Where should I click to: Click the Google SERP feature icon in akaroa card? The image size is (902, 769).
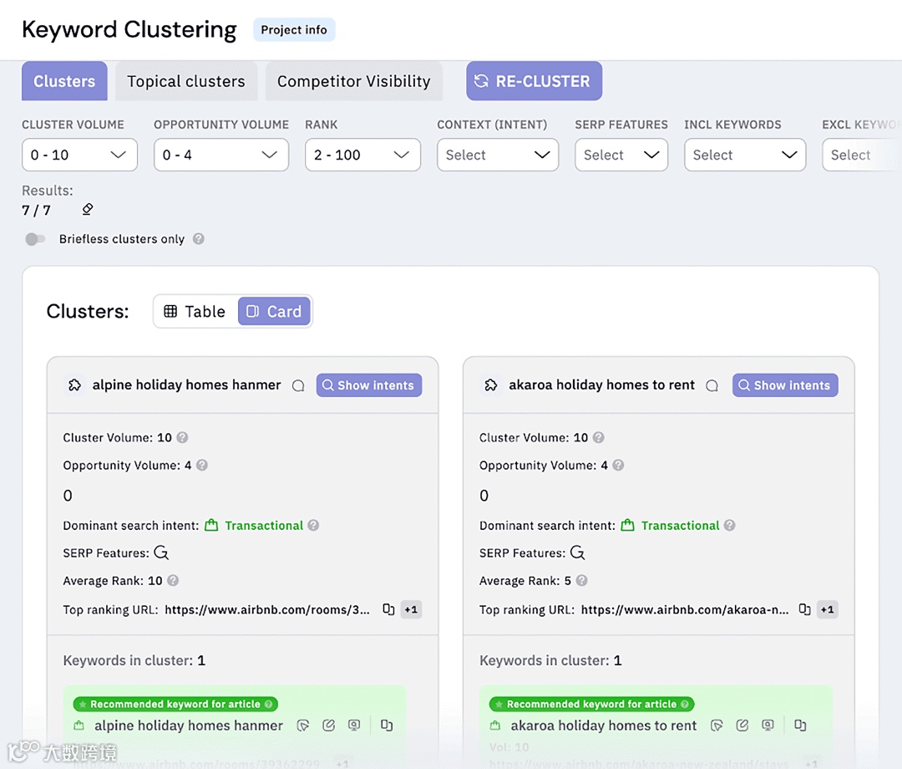578,553
